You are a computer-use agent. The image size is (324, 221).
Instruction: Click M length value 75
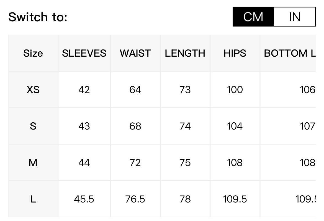pyautogui.click(x=185, y=162)
